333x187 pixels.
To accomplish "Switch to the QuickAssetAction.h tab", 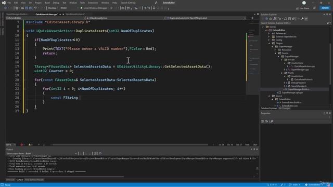I will click(75, 14).
